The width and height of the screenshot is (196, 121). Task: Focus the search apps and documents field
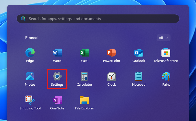click(98, 19)
